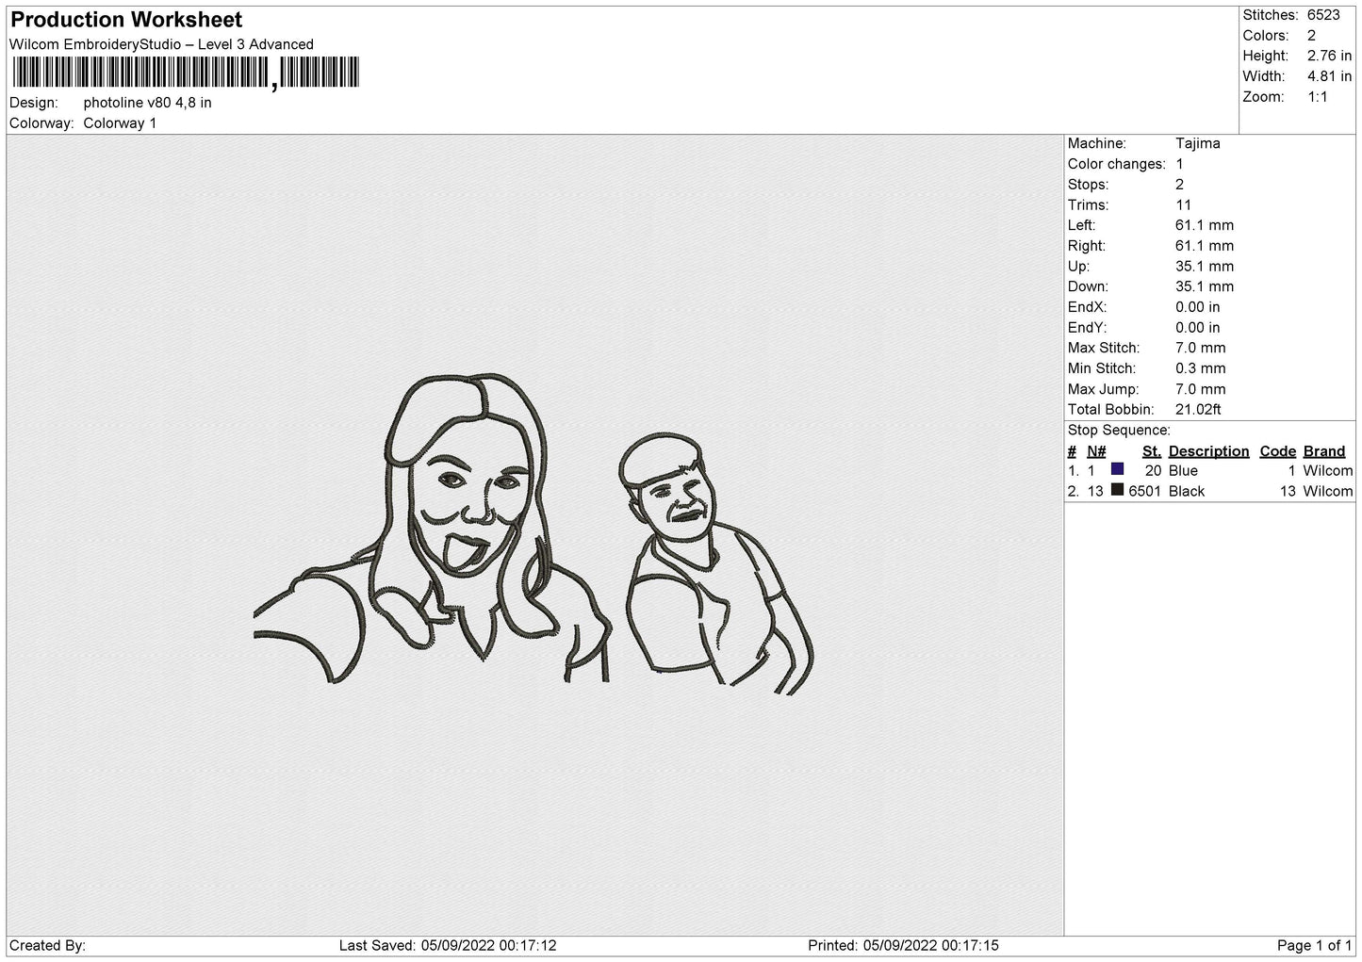Click the Color changes value 1
Viewport: 1362px width, 962px height.
coord(1179,164)
